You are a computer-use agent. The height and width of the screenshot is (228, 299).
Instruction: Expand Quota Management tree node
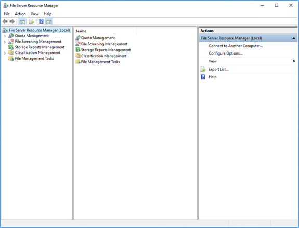pyautogui.click(x=5, y=36)
